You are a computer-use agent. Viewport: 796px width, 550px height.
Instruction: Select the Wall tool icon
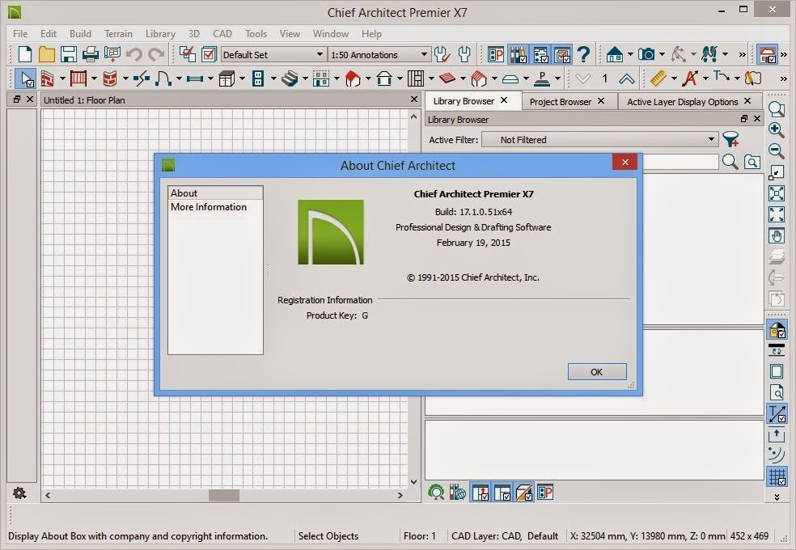pyautogui.click(x=47, y=78)
